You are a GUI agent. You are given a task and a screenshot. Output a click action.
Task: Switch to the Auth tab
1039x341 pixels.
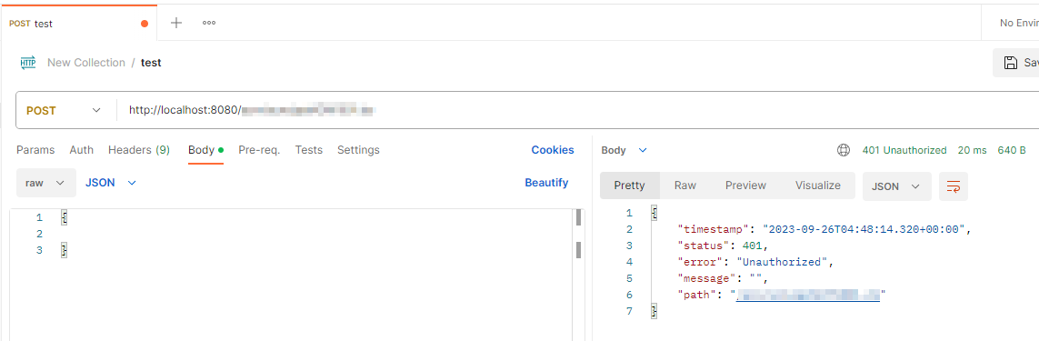pyautogui.click(x=82, y=150)
